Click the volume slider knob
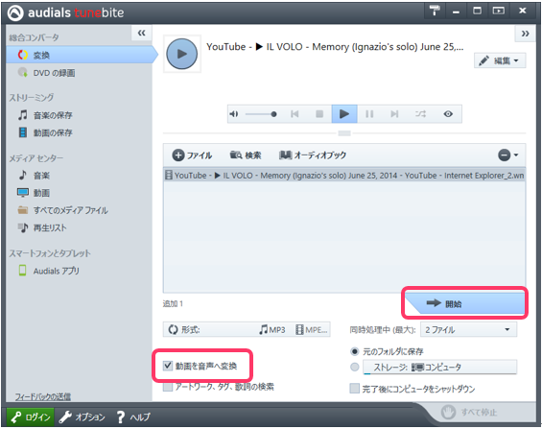The height and width of the screenshot is (429, 542). pos(273,114)
